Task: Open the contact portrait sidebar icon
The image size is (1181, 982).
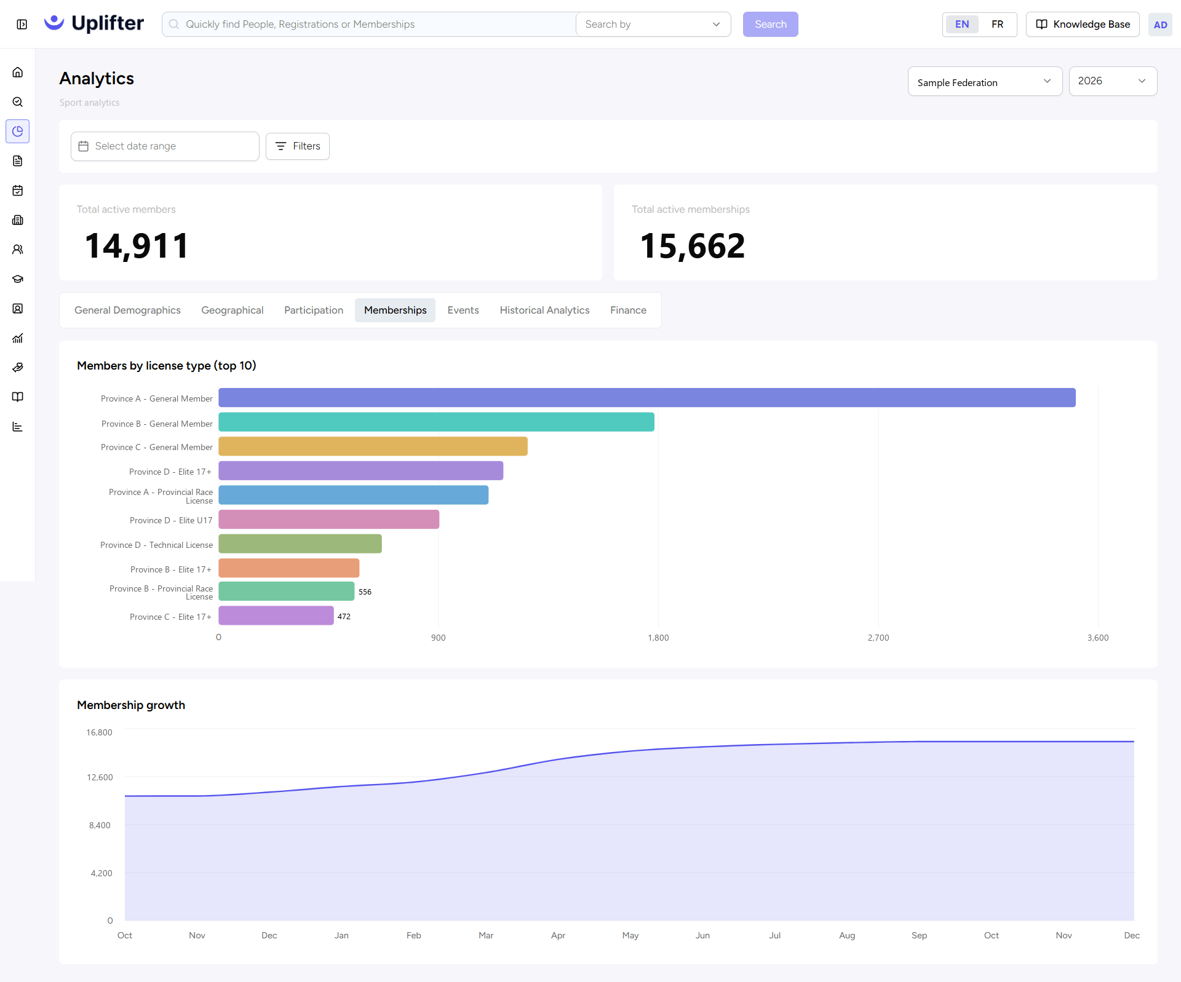Action: 18,309
